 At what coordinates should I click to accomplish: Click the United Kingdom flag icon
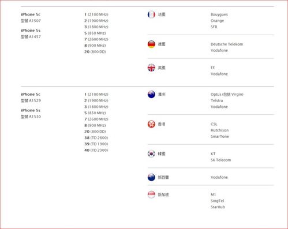coord(151,67)
